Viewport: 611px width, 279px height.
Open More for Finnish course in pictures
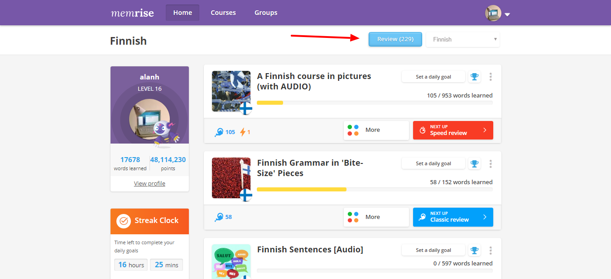(x=376, y=130)
